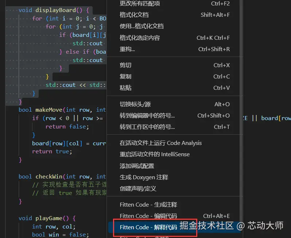Screen dimensions: 291x238
Task: Click the displayBoard function name
Action: coord(55,10)
